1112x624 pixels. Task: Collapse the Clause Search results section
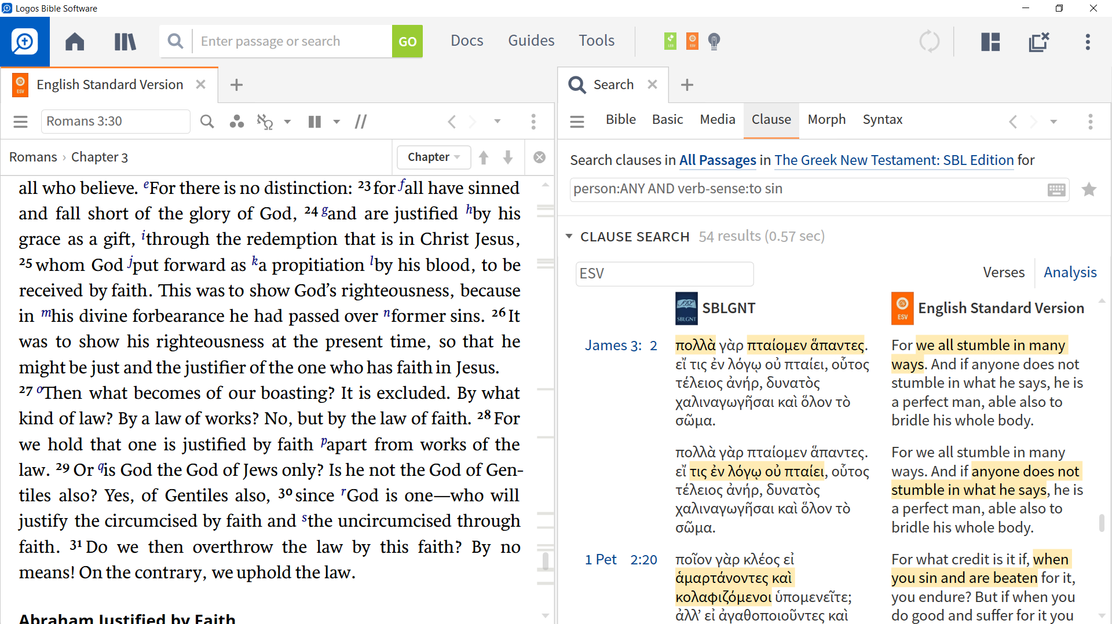pos(569,236)
